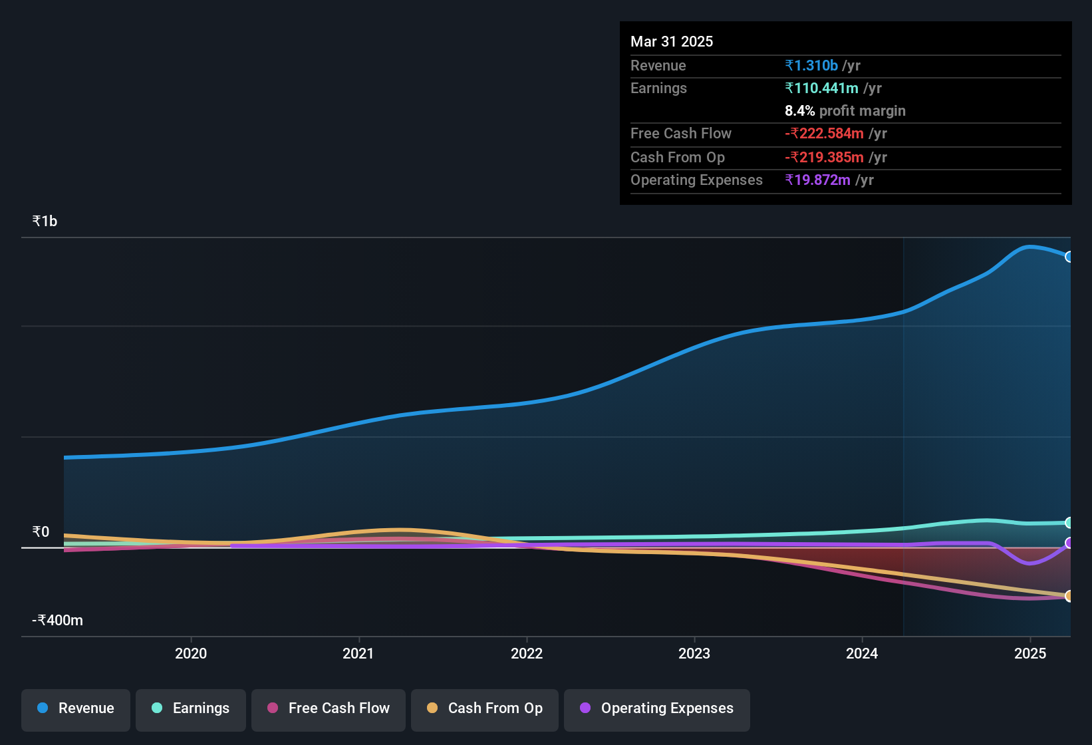Screen dimensions: 1092x745
Task: Click the 2023 x-axis label
Action: [x=694, y=653]
